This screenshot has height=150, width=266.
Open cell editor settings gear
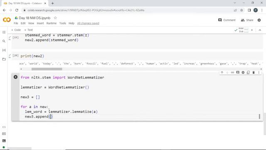point(243,72)
